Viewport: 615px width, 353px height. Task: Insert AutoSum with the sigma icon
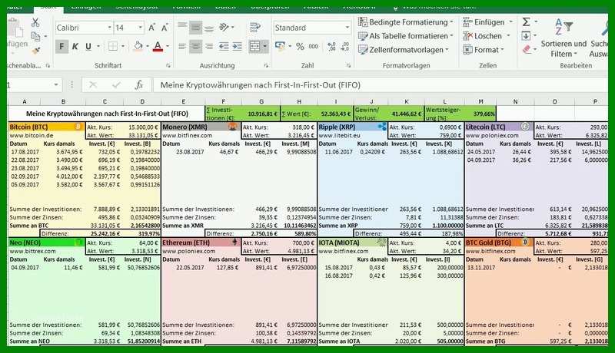[x=526, y=22]
